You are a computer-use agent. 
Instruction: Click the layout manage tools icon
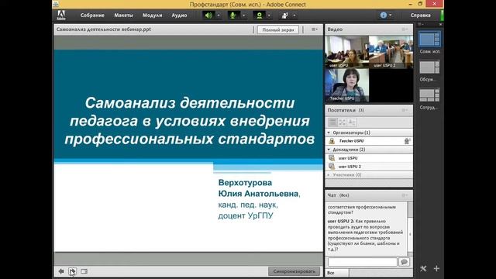point(423,269)
